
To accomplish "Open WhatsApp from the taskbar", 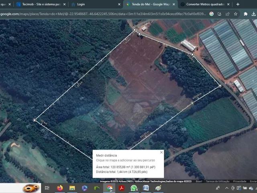I will click(x=134, y=188).
